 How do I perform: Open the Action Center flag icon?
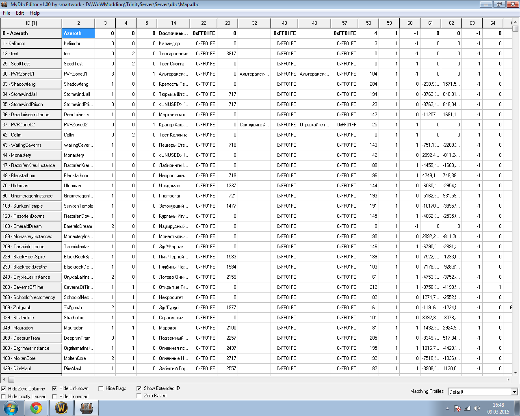click(457, 408)
